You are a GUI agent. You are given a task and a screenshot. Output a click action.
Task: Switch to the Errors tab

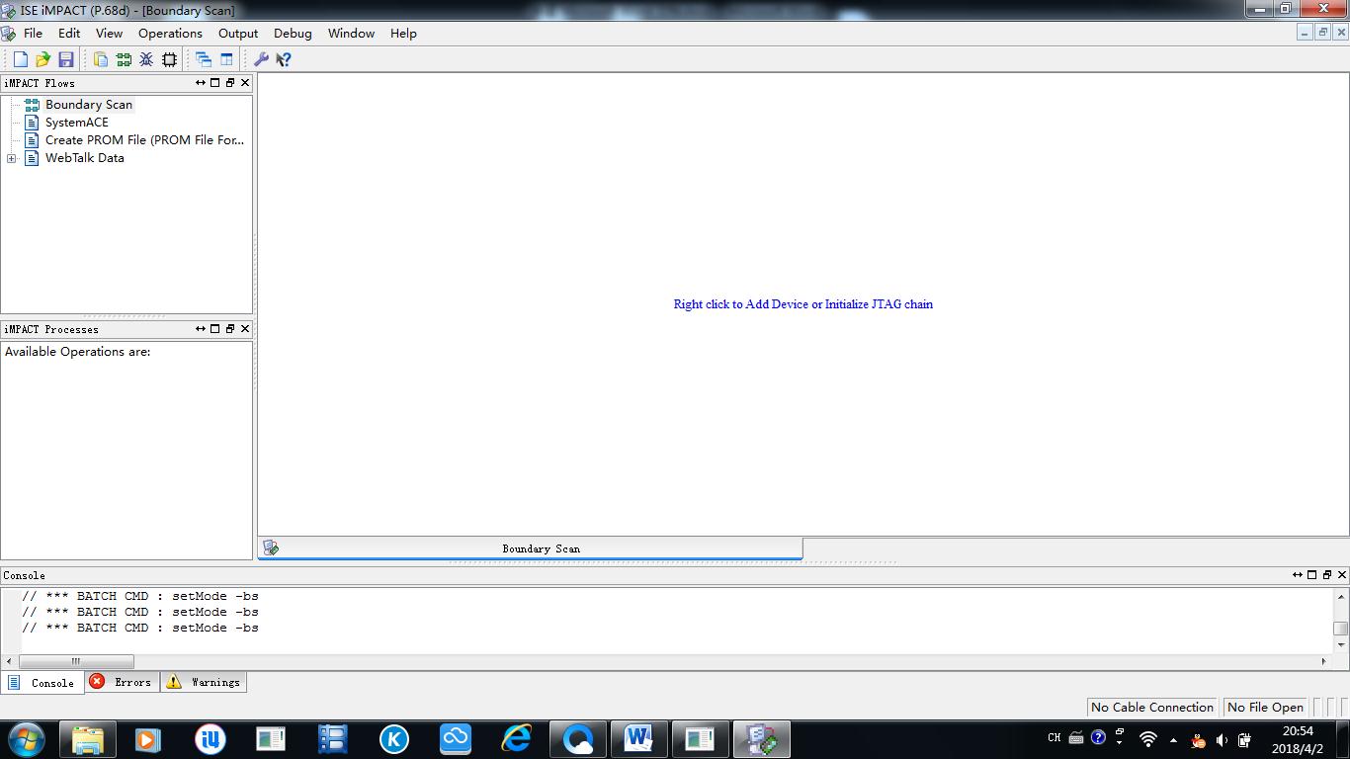122,682
